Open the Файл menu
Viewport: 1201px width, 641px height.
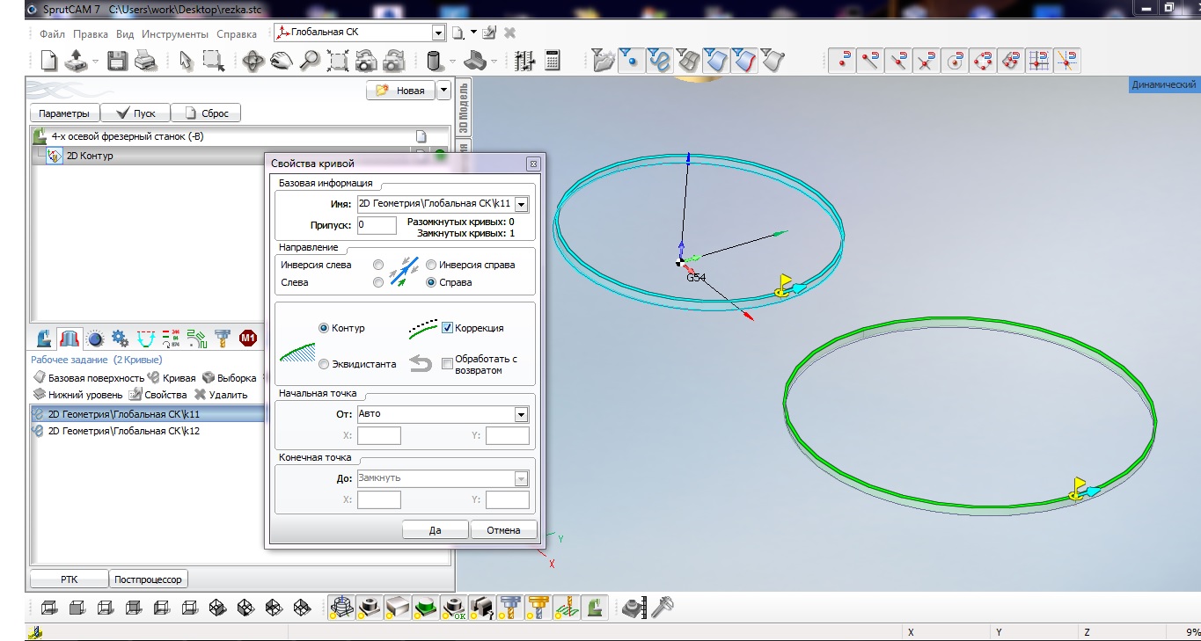click(x=52, y=34)
